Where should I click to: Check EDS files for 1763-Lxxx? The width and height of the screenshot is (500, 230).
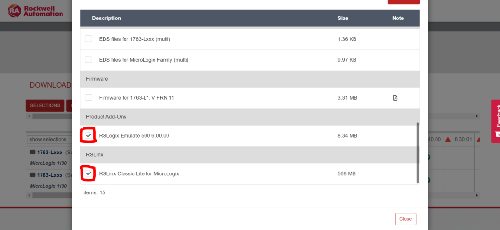tap(89, 39)
